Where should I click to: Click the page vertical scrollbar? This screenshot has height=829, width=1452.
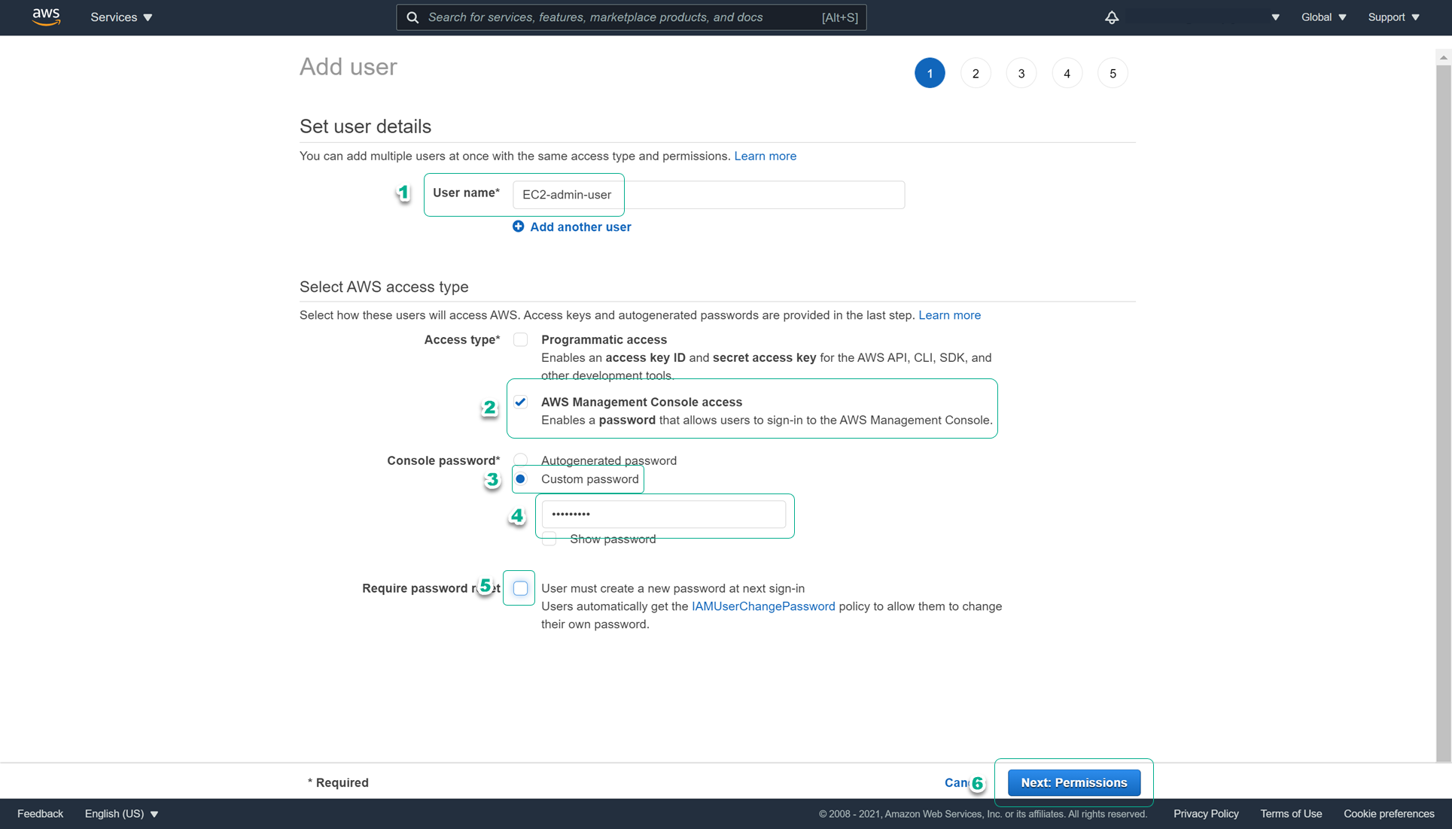click(1443, 414)
